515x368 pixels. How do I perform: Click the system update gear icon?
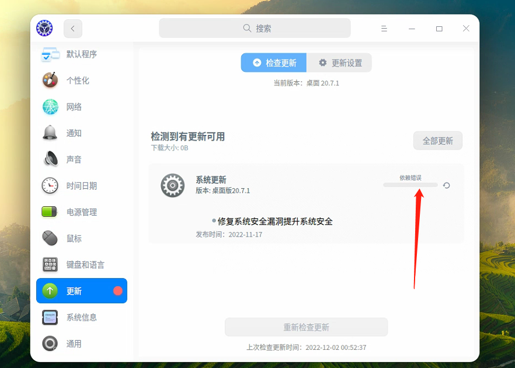point(172,185)
